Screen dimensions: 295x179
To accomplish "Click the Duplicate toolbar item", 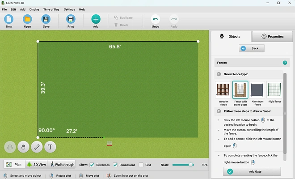I will [123, 17].
